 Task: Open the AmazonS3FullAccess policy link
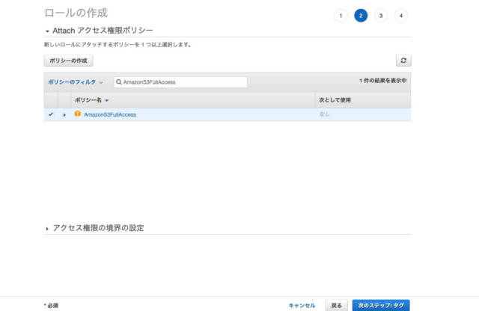pyautogui.click(x=110, y=114)
